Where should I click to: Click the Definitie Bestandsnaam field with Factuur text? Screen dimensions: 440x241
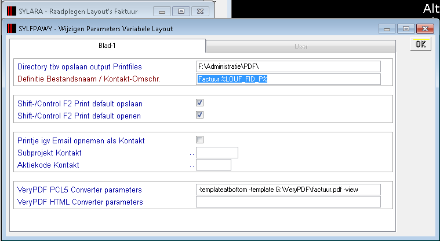288,79
